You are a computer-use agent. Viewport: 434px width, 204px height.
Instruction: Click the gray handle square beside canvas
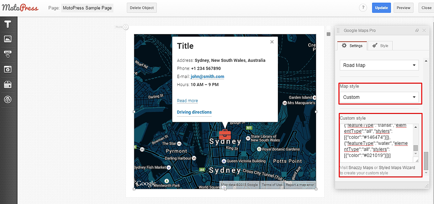coord(329,34)
